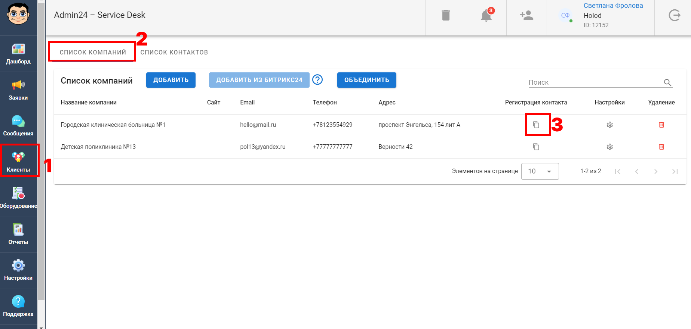Click the Admin24 – Service Desk title
Screen dimensions: 691x329
(99, 15)
